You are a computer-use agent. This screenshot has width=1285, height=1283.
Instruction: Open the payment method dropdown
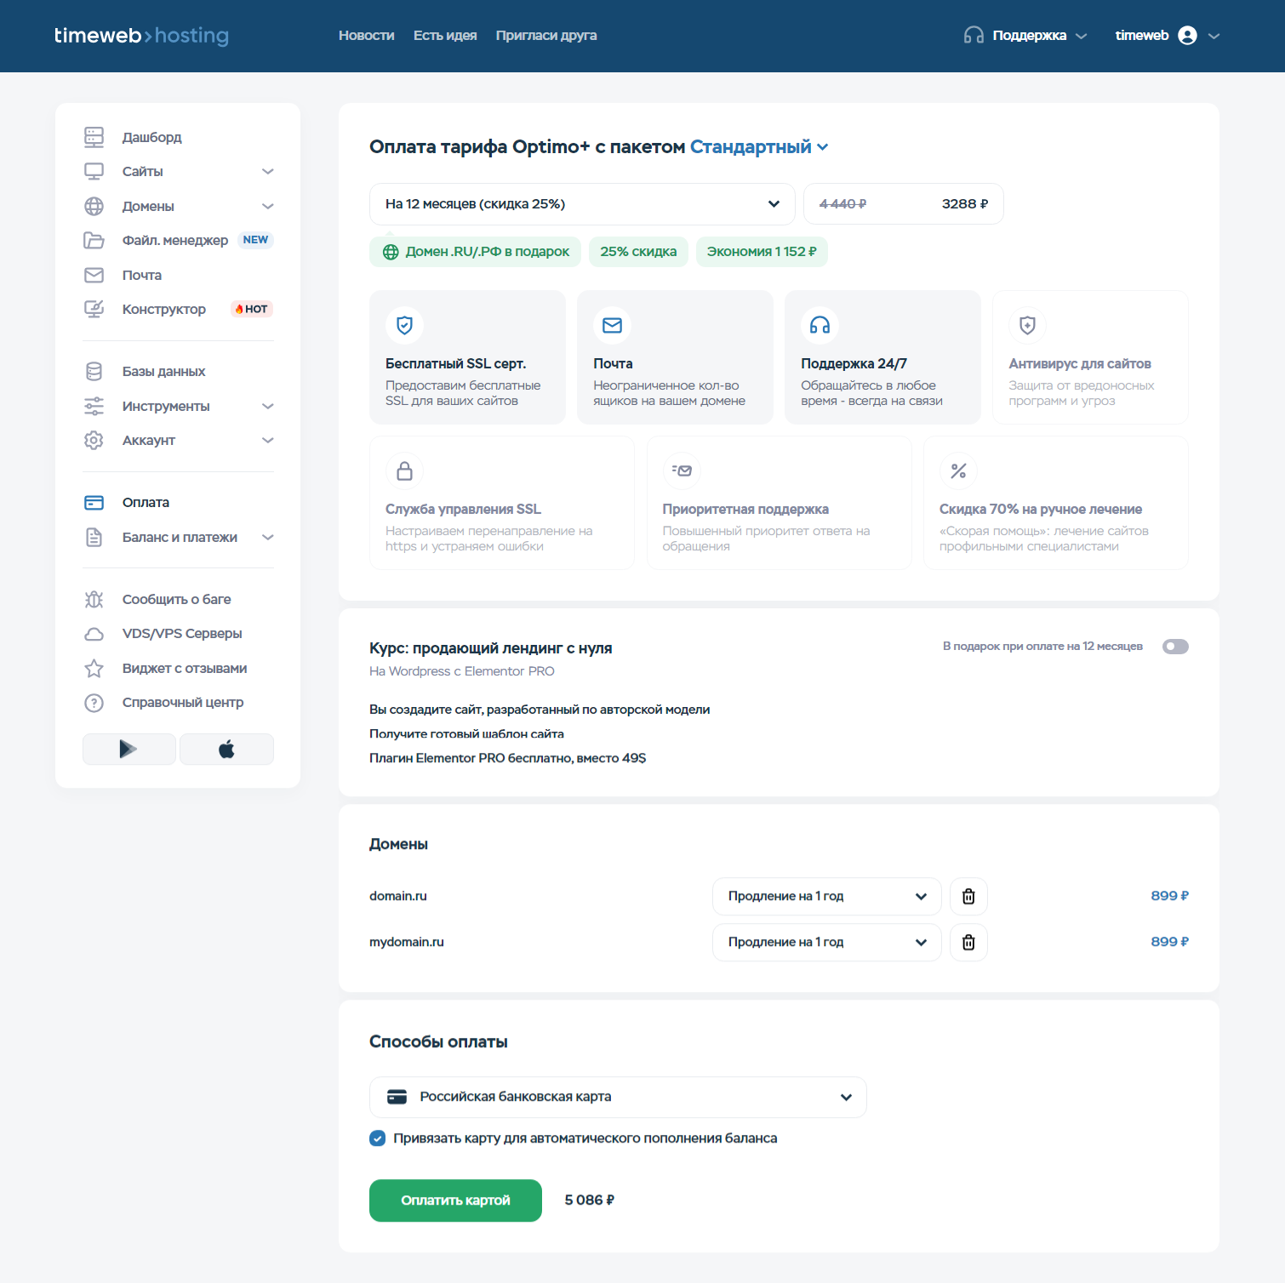click(618, 1097)
